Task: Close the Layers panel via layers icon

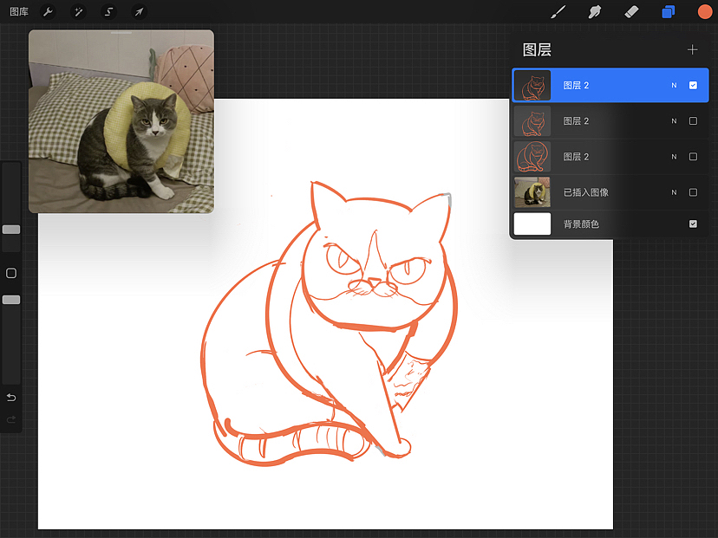Action: pos(668,12)
